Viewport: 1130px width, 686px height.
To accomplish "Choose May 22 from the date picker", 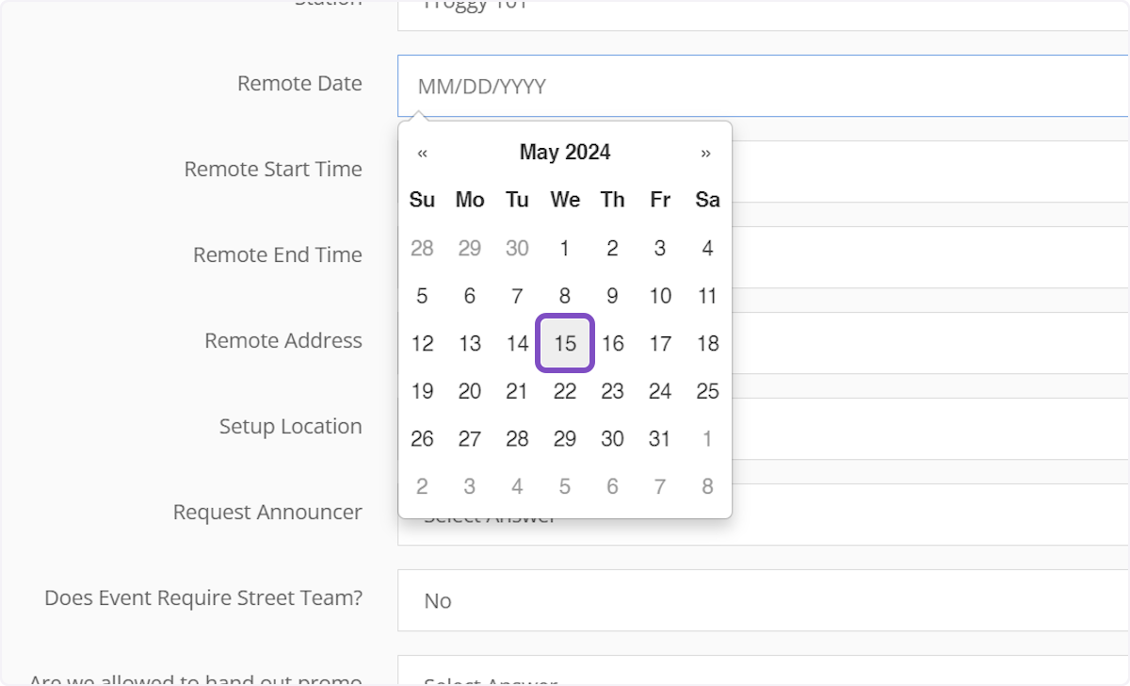I will tap(564, 390).
